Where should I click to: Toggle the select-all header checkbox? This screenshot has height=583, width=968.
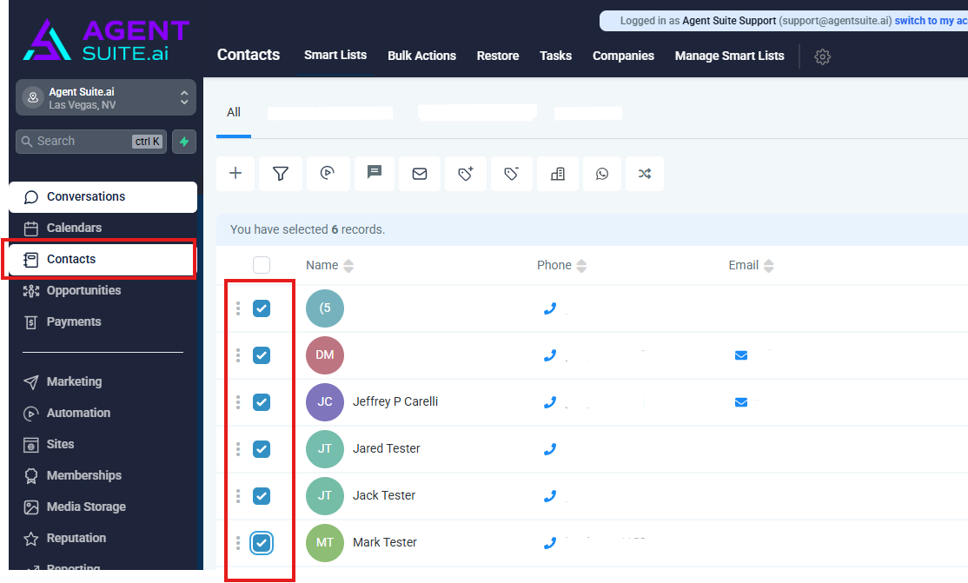pyautogui.click(x=262, y=265)
